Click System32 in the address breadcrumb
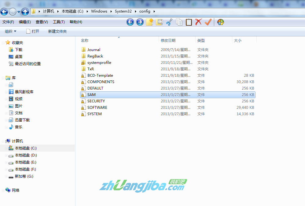 123,11
